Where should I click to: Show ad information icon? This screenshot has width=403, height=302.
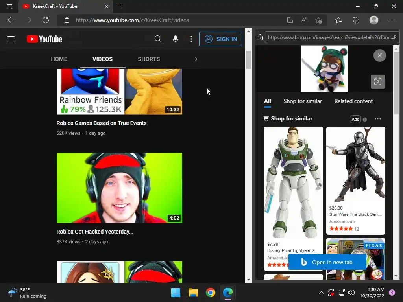tap(365, 119)
